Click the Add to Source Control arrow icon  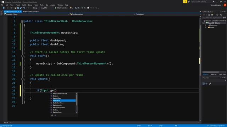click(x=208, y=126)
